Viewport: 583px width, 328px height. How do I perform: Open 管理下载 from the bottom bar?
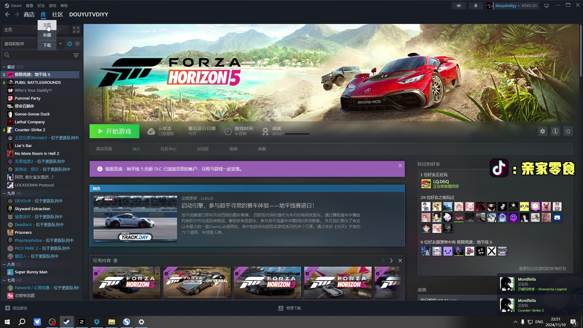click(290, 308)
